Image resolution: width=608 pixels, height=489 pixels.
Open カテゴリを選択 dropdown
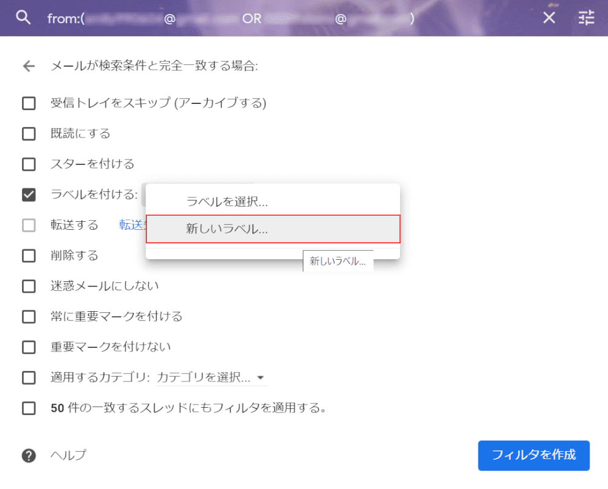212,377
